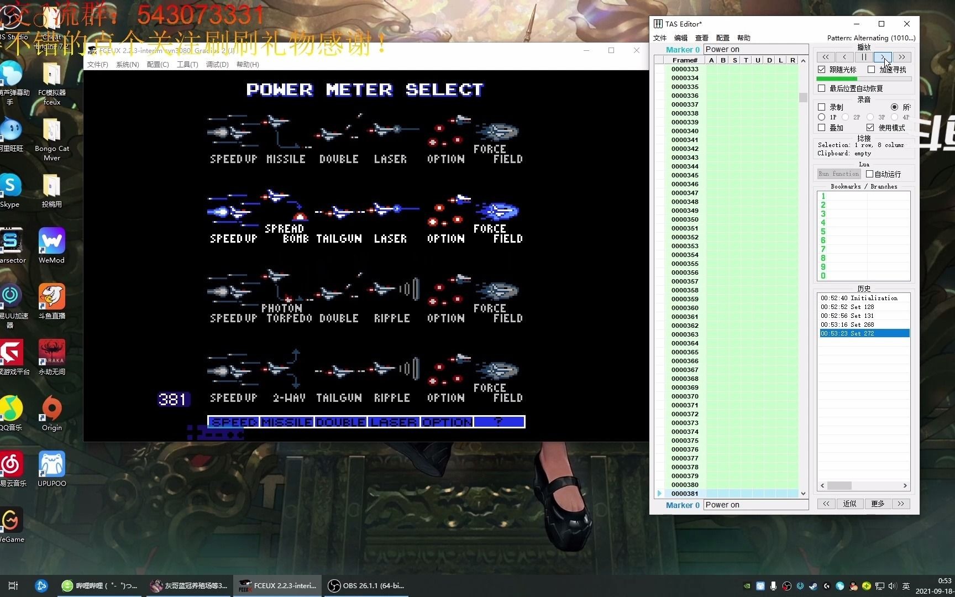Switch to the 哔哩哔哩 browser taskbar item
Viewport: 955px width, 597px height.
pyautogui.click(x=100, y=586)
